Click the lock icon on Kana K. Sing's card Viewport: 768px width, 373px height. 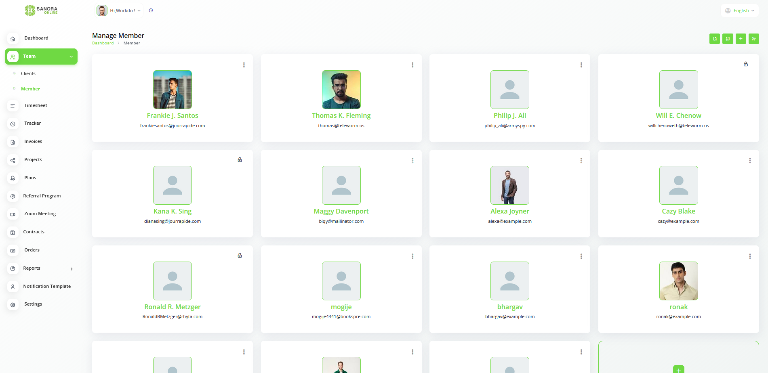coord(240,160)
